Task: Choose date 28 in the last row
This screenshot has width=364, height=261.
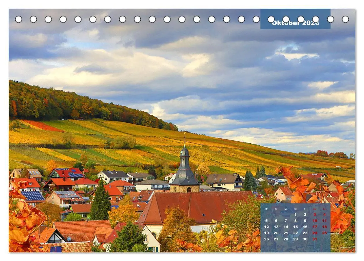Action: [x=286, y=239]
